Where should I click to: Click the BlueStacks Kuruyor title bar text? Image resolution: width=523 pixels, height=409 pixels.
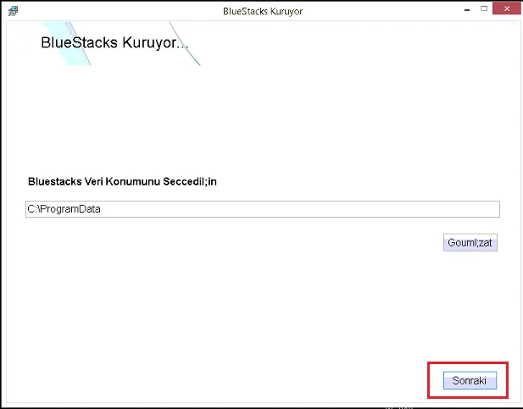click(x=263, y=11)
